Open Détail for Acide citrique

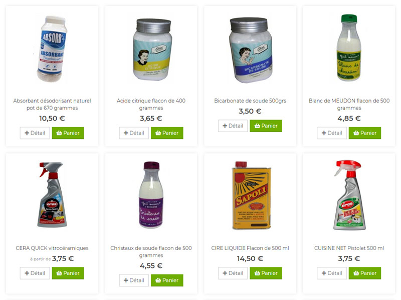(x=134, y=133)
